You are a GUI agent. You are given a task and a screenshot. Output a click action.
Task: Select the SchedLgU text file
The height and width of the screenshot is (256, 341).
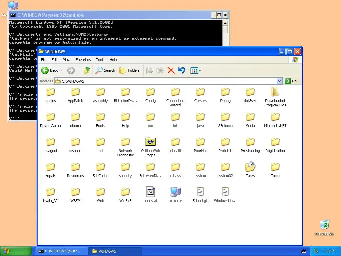(200, 195)
